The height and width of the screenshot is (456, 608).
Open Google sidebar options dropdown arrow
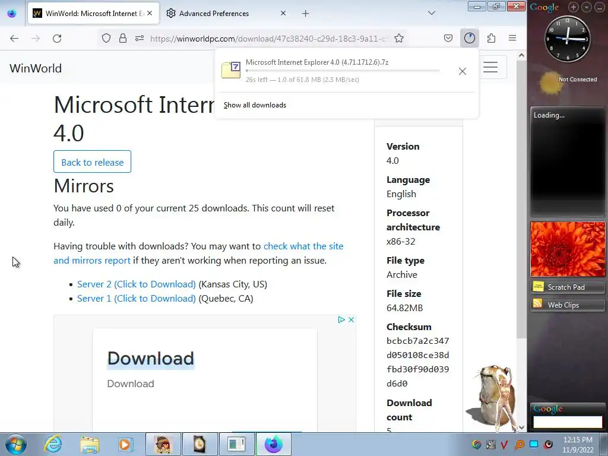[587, 7]
